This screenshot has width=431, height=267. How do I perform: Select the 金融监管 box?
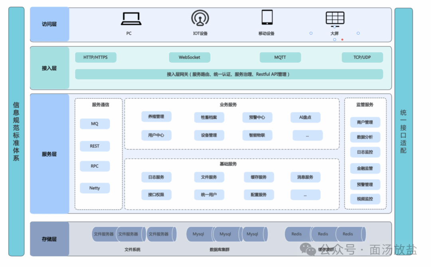[365, 168]
